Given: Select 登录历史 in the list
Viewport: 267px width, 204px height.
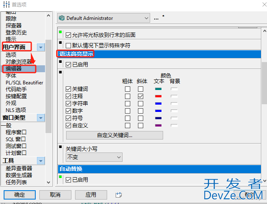Looking at the screenshot, I should [x=16, y=32].
